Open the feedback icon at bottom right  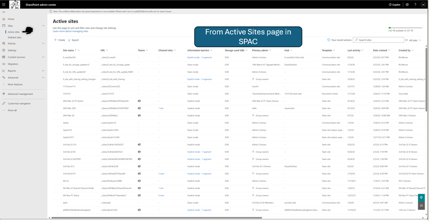click(421, 205)
